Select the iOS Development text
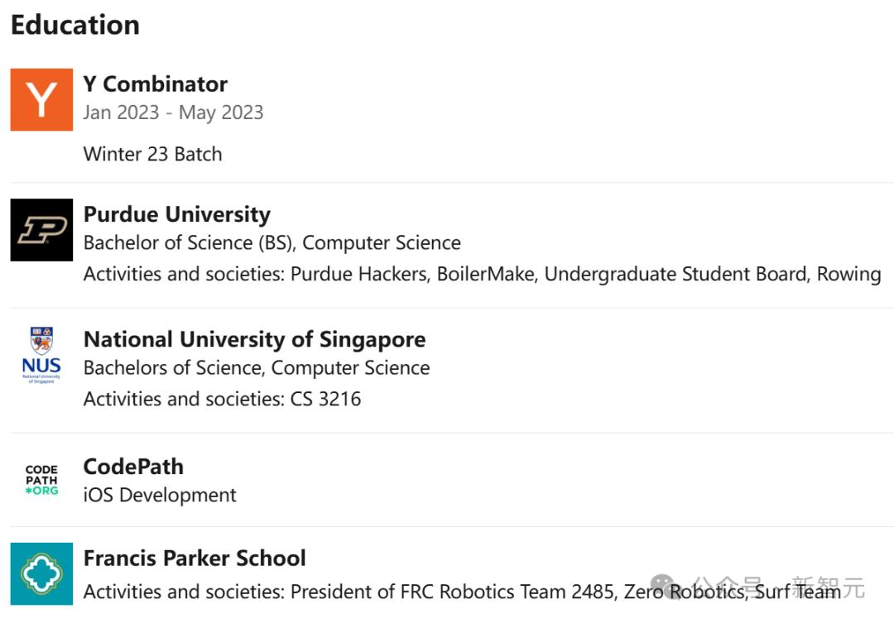Image resolution: width=894 pixels, height=623 pixels. pos(160,496)
